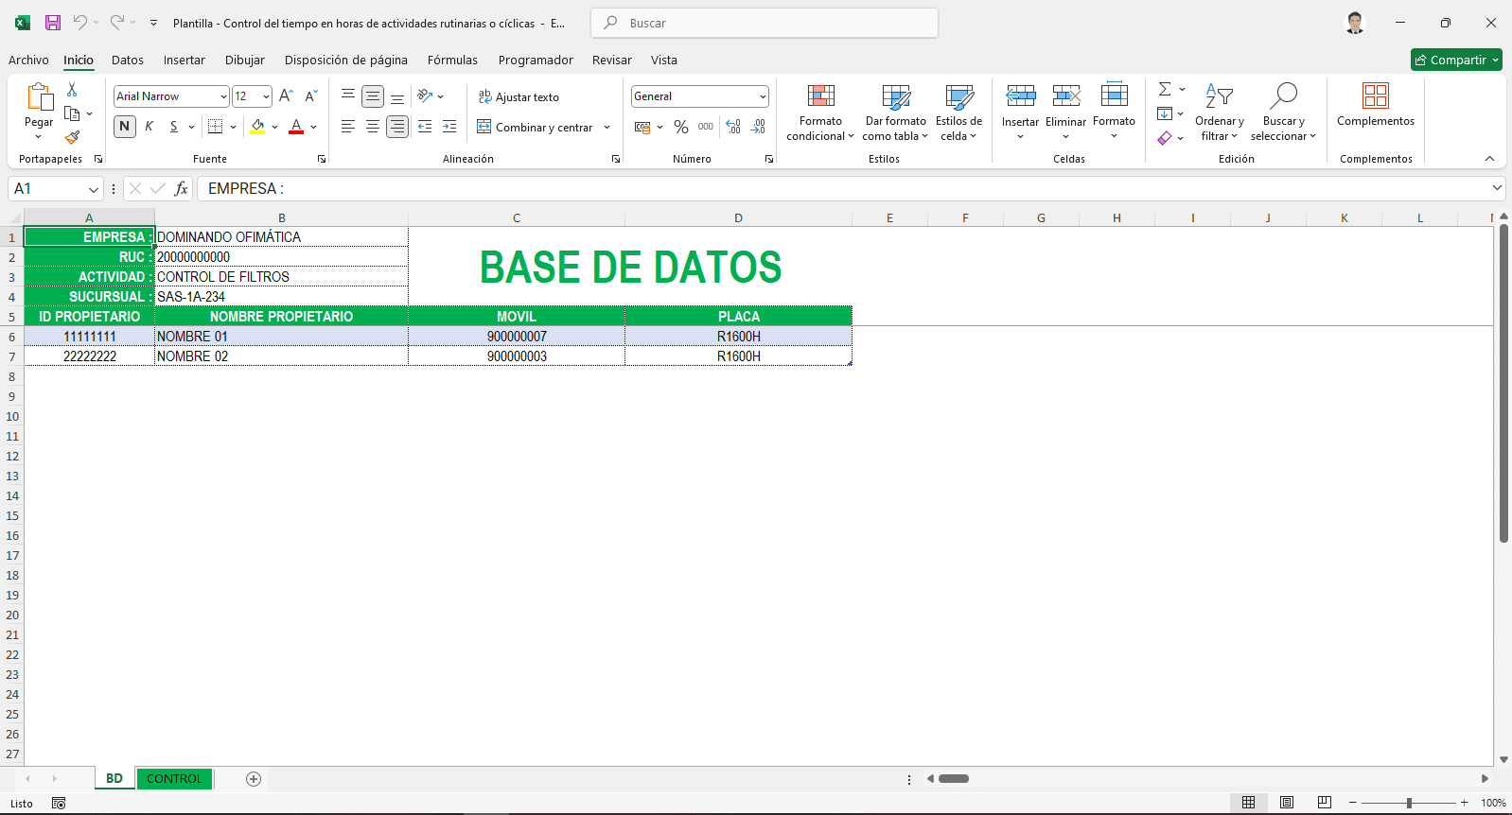Open Find and Select menu
1512x815 pixels.
point(1283,113)
